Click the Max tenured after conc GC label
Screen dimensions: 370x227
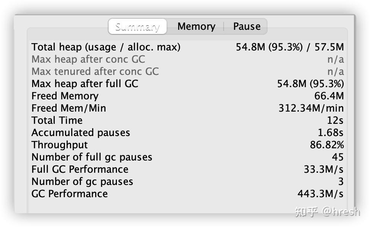pyautogui.click(x=95, y=71)
